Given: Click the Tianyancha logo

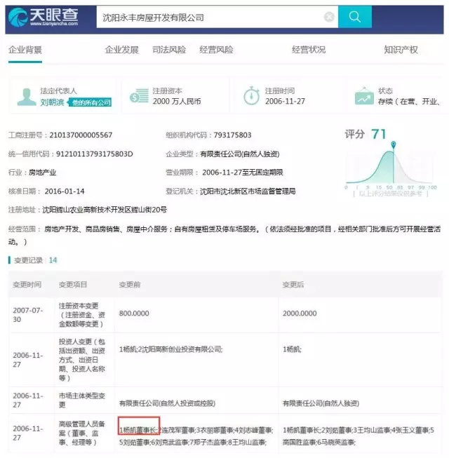Looking at the screenshot, I should tap(43, 18).
